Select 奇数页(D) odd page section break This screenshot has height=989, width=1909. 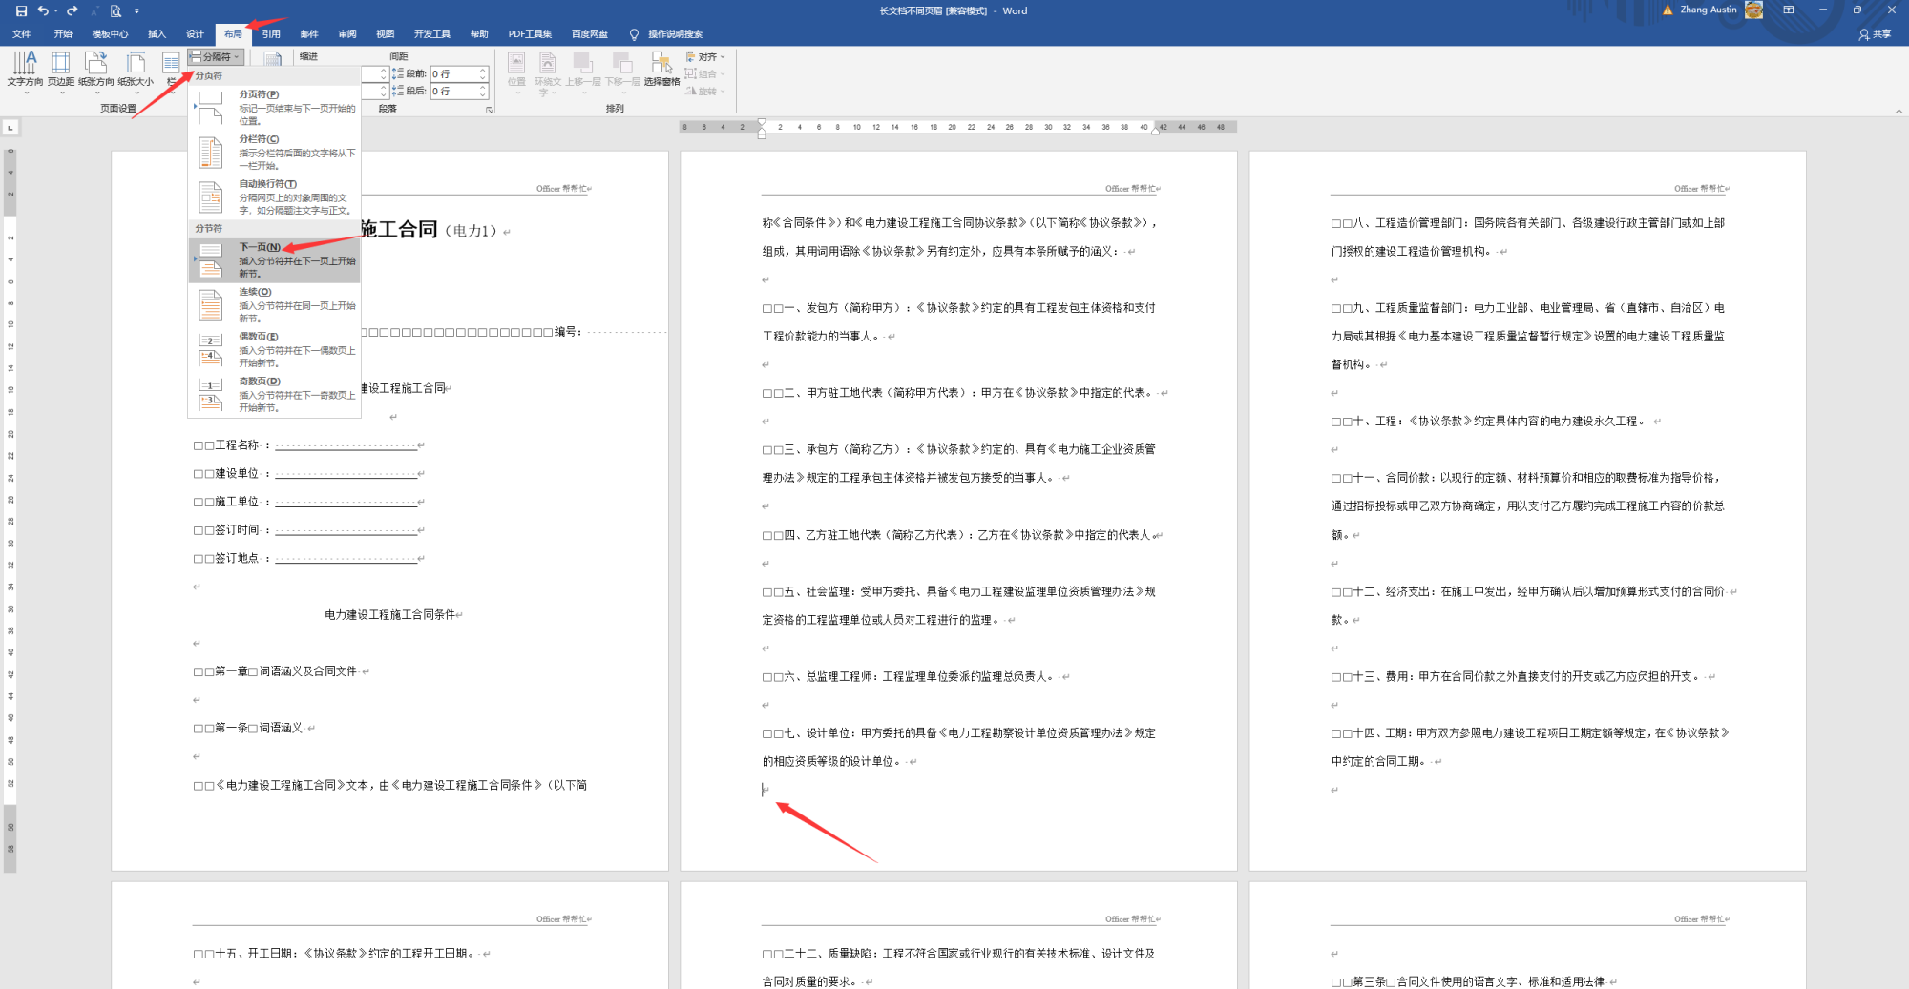pos(275,394)
